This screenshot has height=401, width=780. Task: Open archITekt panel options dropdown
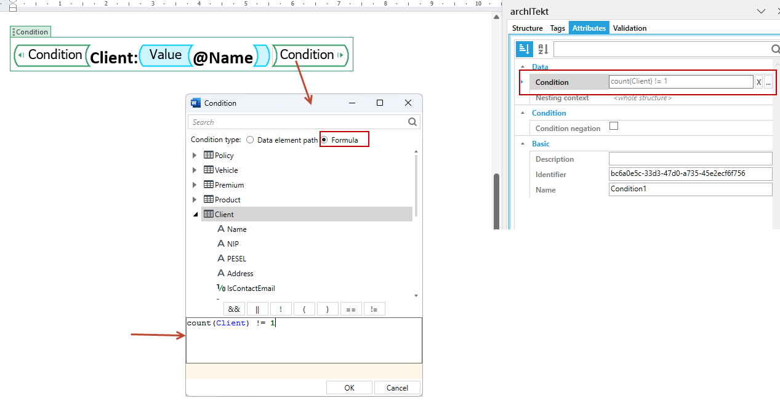[762, 12]
